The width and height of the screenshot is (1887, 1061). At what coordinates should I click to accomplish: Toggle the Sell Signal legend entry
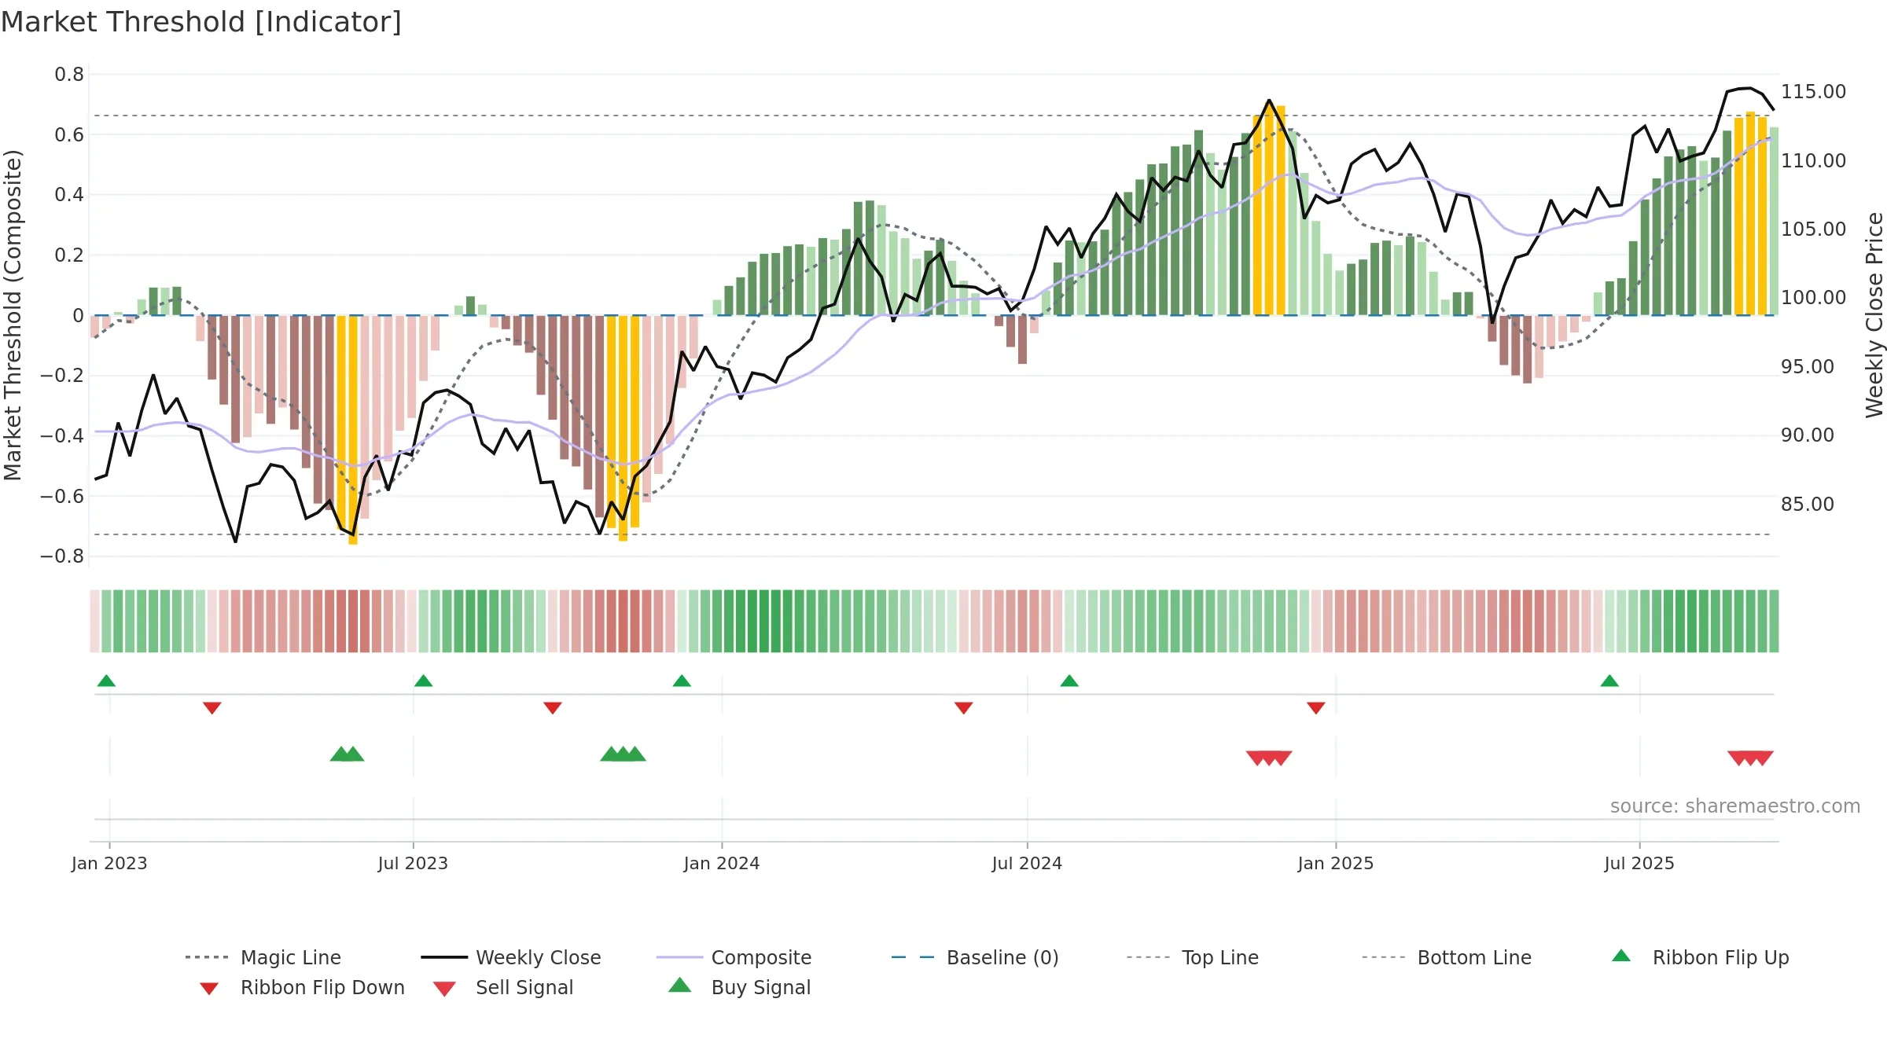[x=503, y=987]
